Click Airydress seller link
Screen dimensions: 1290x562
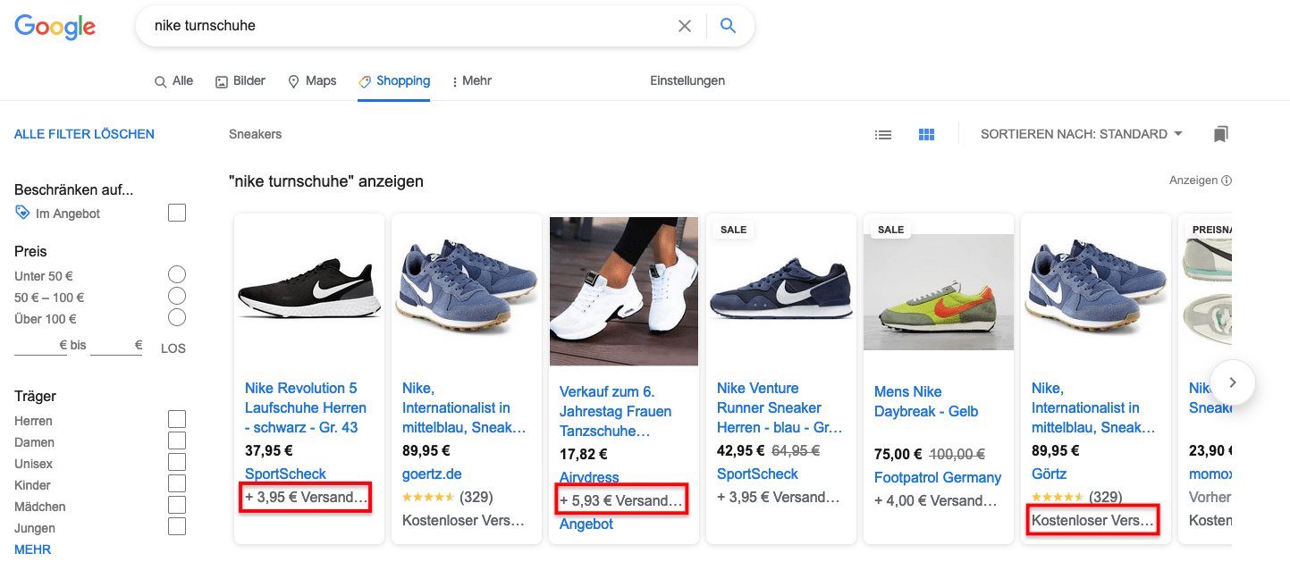(589, 477)
